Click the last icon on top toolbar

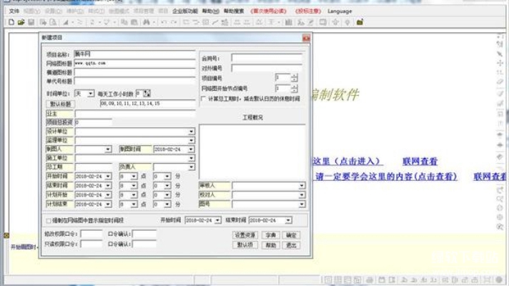360,23
